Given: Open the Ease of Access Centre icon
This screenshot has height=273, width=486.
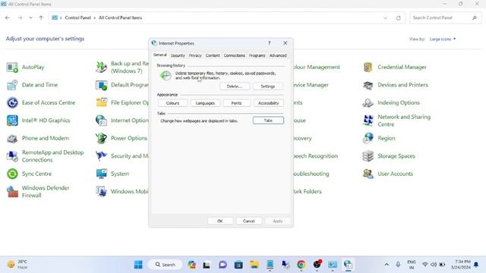Looking at the screenshot, I should (x=12, y=103).
